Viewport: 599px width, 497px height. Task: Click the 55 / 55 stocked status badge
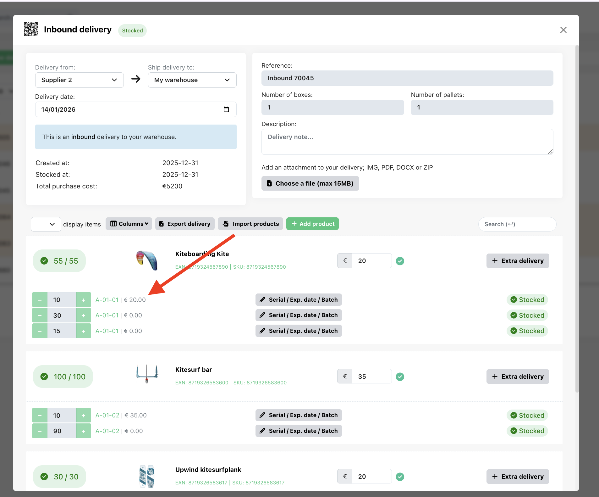59,261
